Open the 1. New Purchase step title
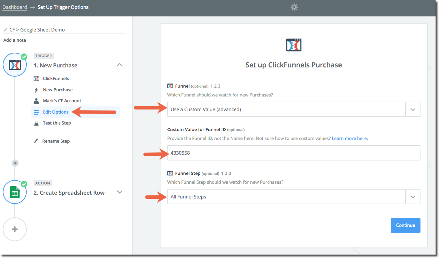Screen dimensions: 439x258 click(x=56, y=65)
